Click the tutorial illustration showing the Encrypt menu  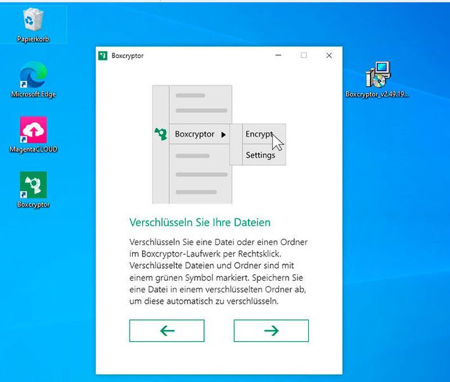219,145
